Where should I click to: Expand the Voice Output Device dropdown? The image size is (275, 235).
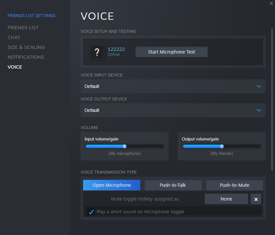(173, 110)
